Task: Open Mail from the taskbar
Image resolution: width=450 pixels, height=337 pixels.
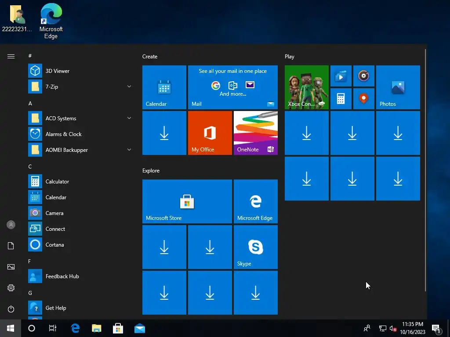Action: 139,328
